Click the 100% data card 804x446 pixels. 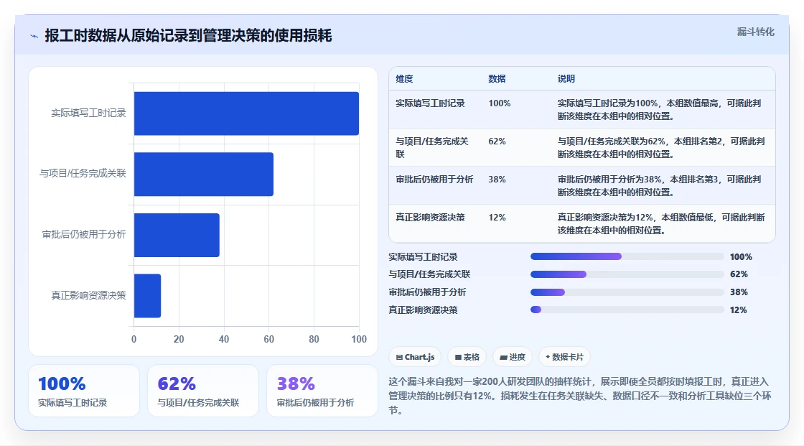(x=84, y=391)
